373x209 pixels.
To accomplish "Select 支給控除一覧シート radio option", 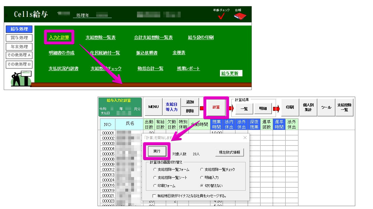I will tap(170, 177).
